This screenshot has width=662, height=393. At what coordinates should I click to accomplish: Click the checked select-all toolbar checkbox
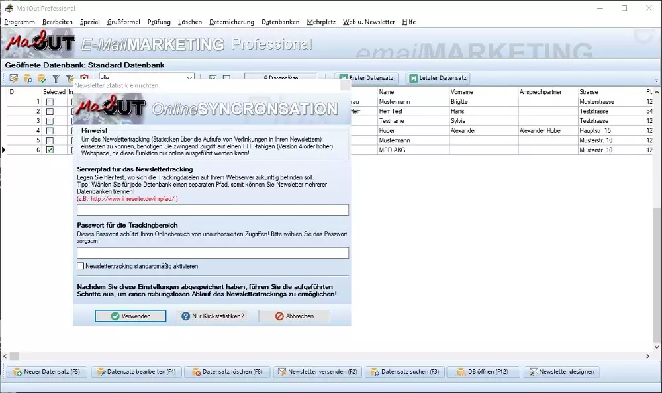click(213, 78)
